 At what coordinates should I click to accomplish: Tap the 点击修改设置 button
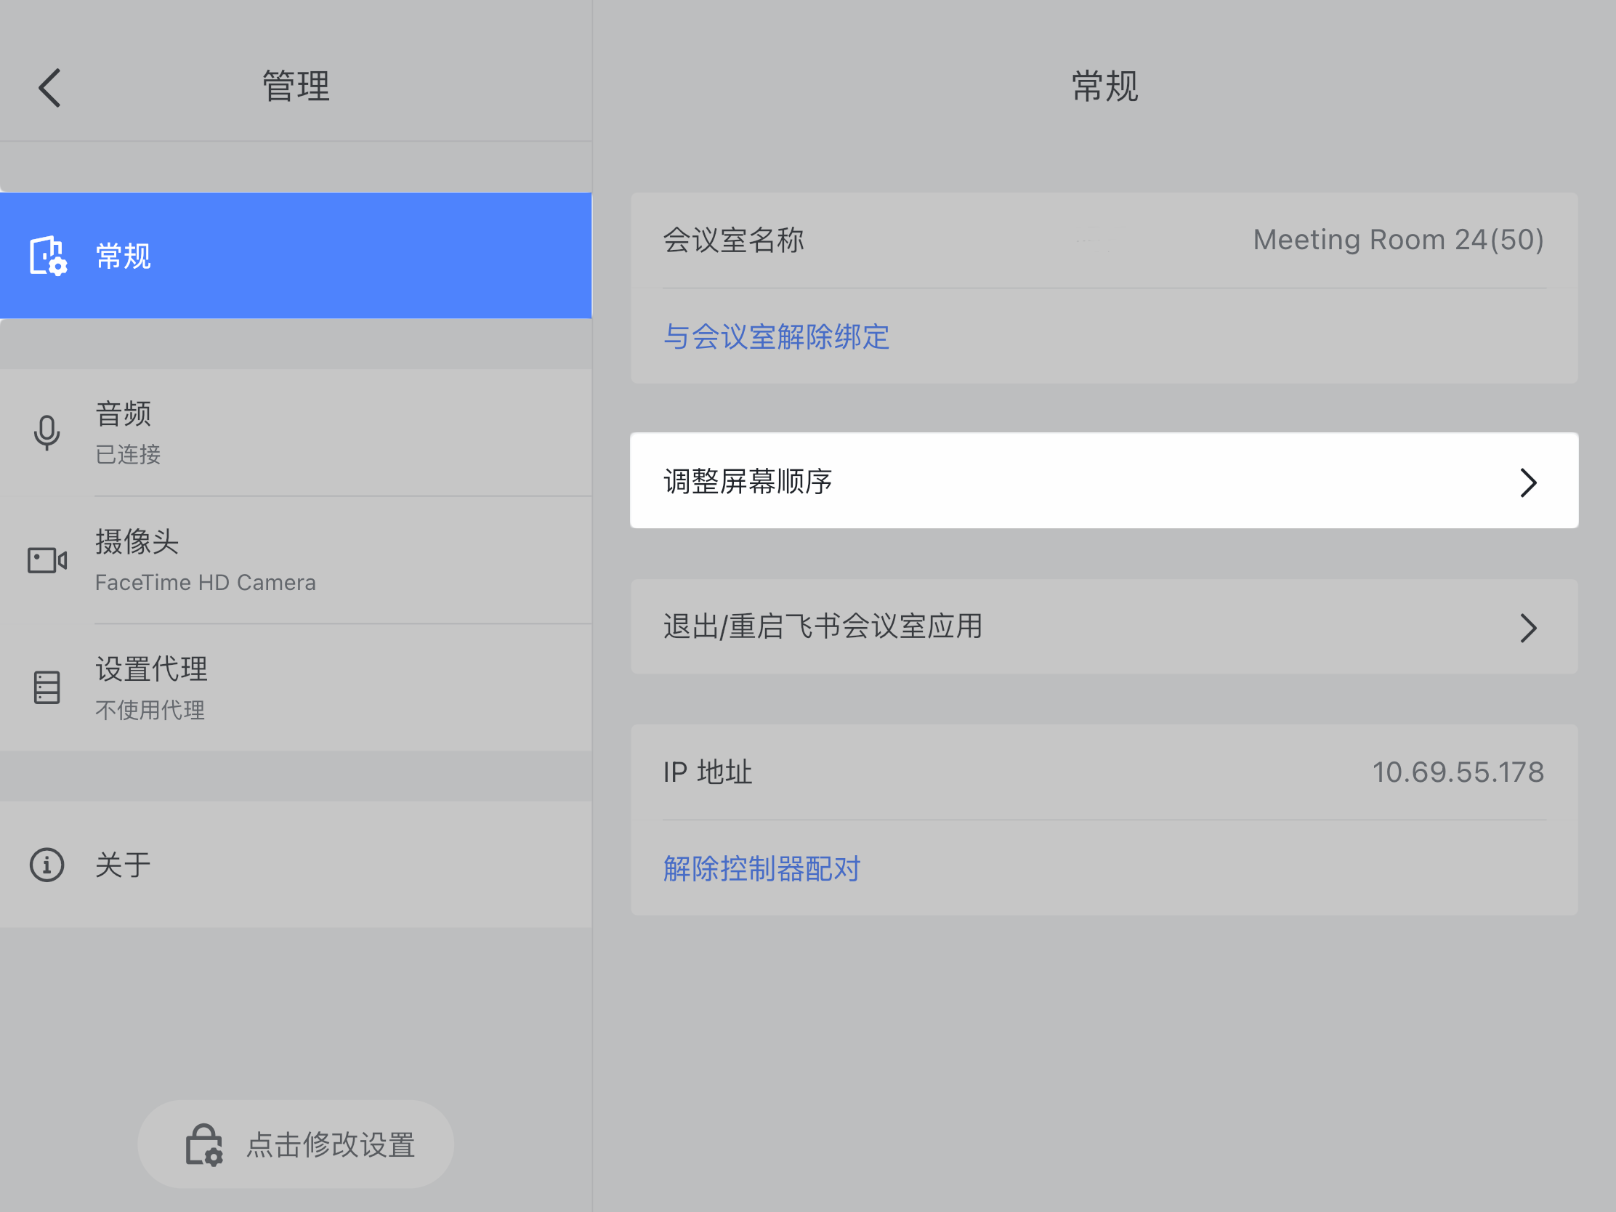tap(296, 1144)
